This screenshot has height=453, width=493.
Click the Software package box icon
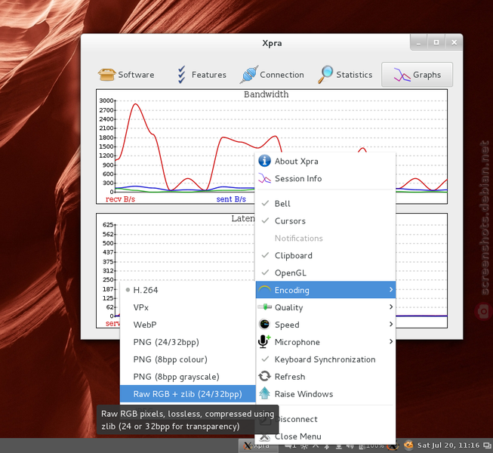(107, 75)
